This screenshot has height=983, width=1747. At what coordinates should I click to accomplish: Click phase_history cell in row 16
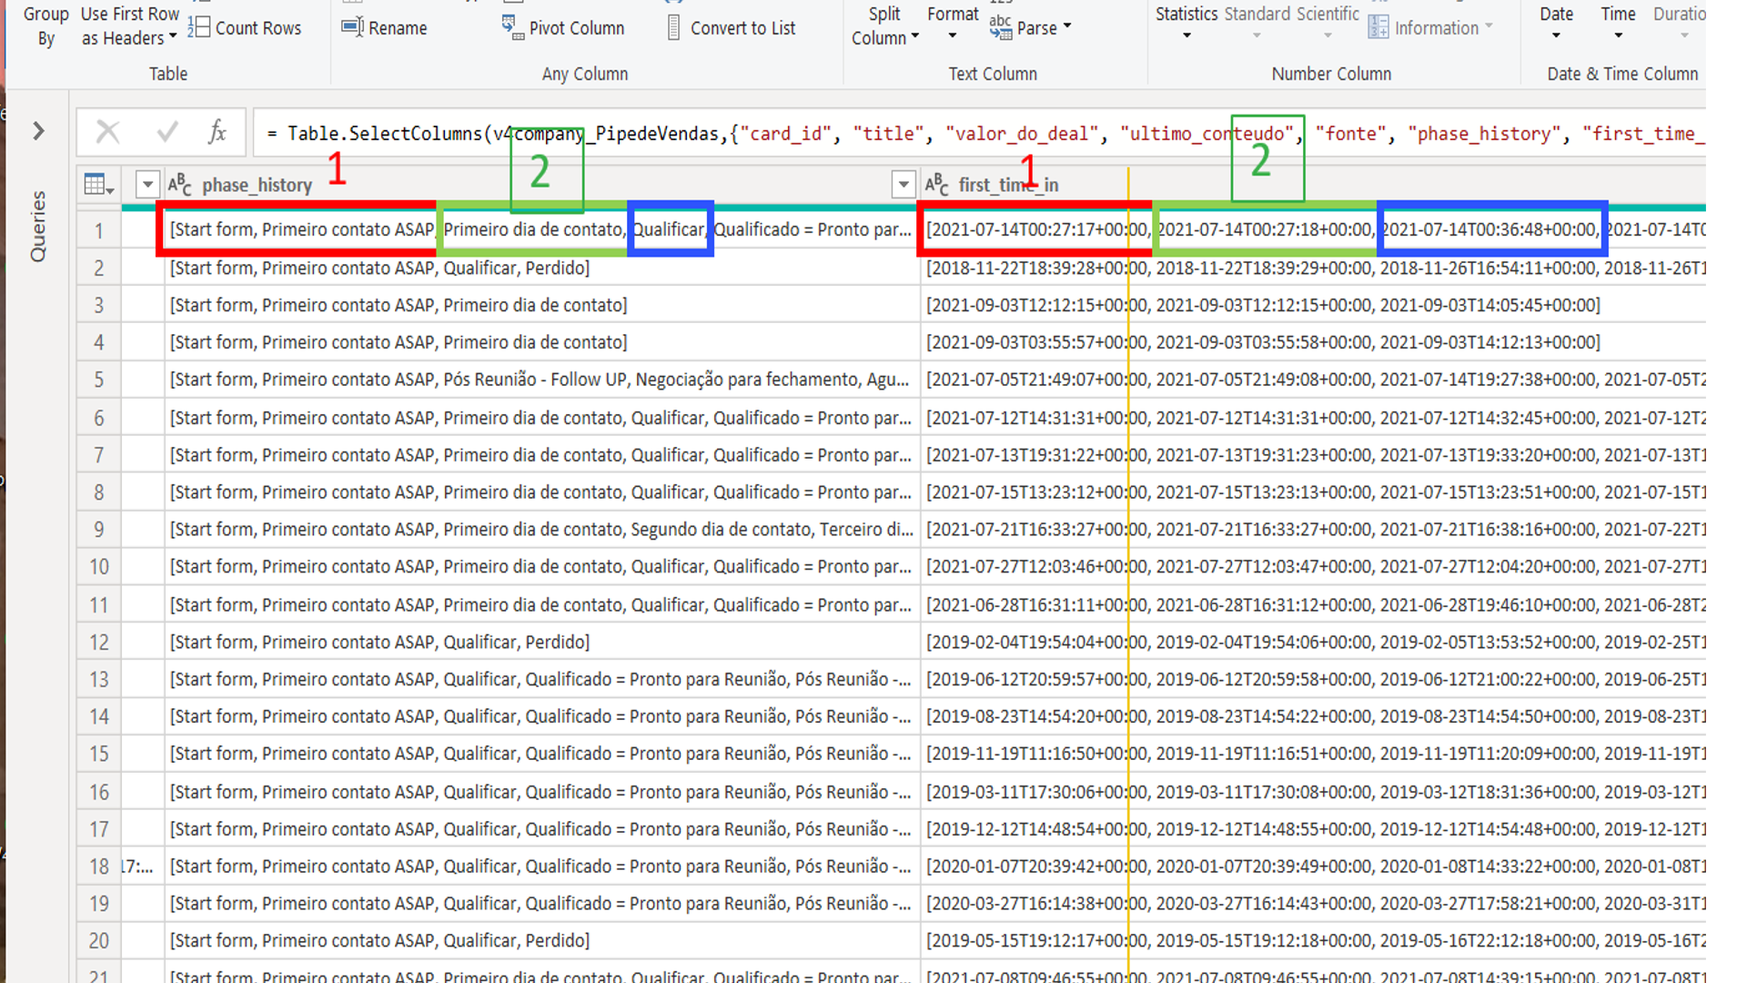click(x=541, y=792)
